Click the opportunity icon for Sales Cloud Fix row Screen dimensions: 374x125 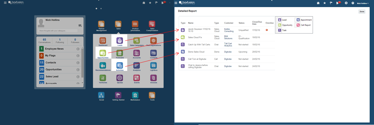coord(183,37)
